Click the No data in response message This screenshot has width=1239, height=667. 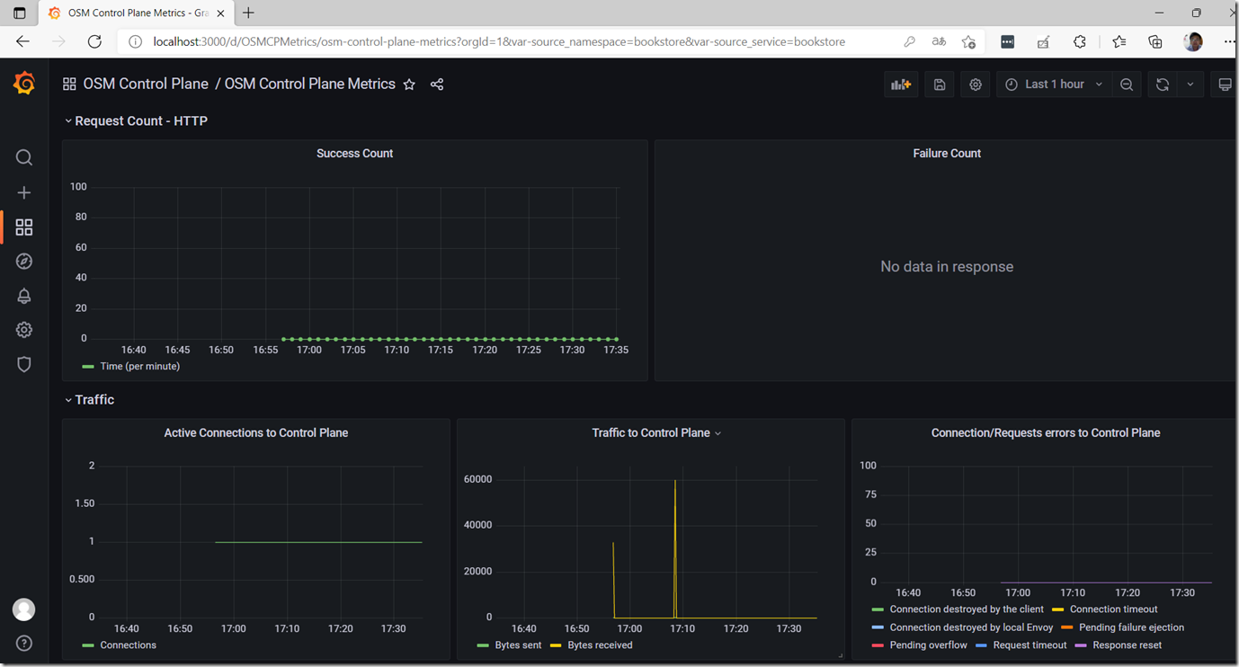click(947, 266)
